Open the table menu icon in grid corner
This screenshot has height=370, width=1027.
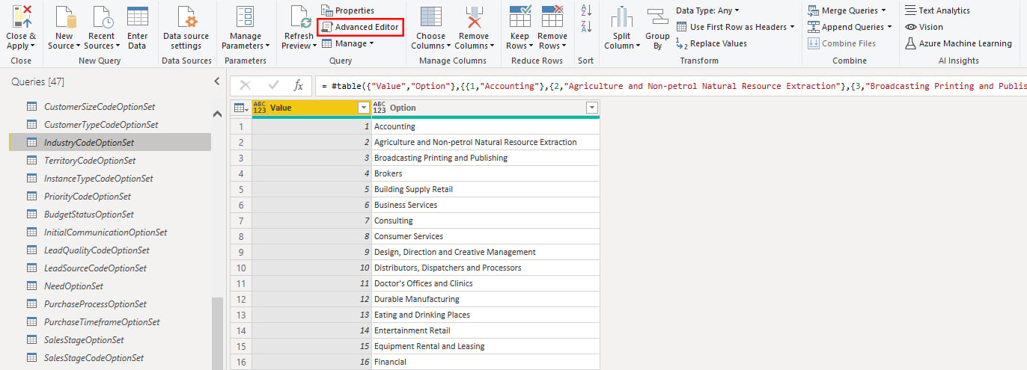click(x=241, y=108)
